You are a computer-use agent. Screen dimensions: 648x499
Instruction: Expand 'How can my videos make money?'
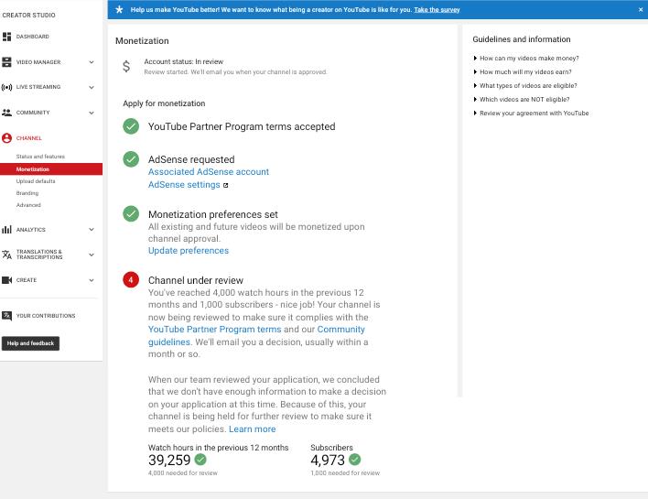click(526, 59)
